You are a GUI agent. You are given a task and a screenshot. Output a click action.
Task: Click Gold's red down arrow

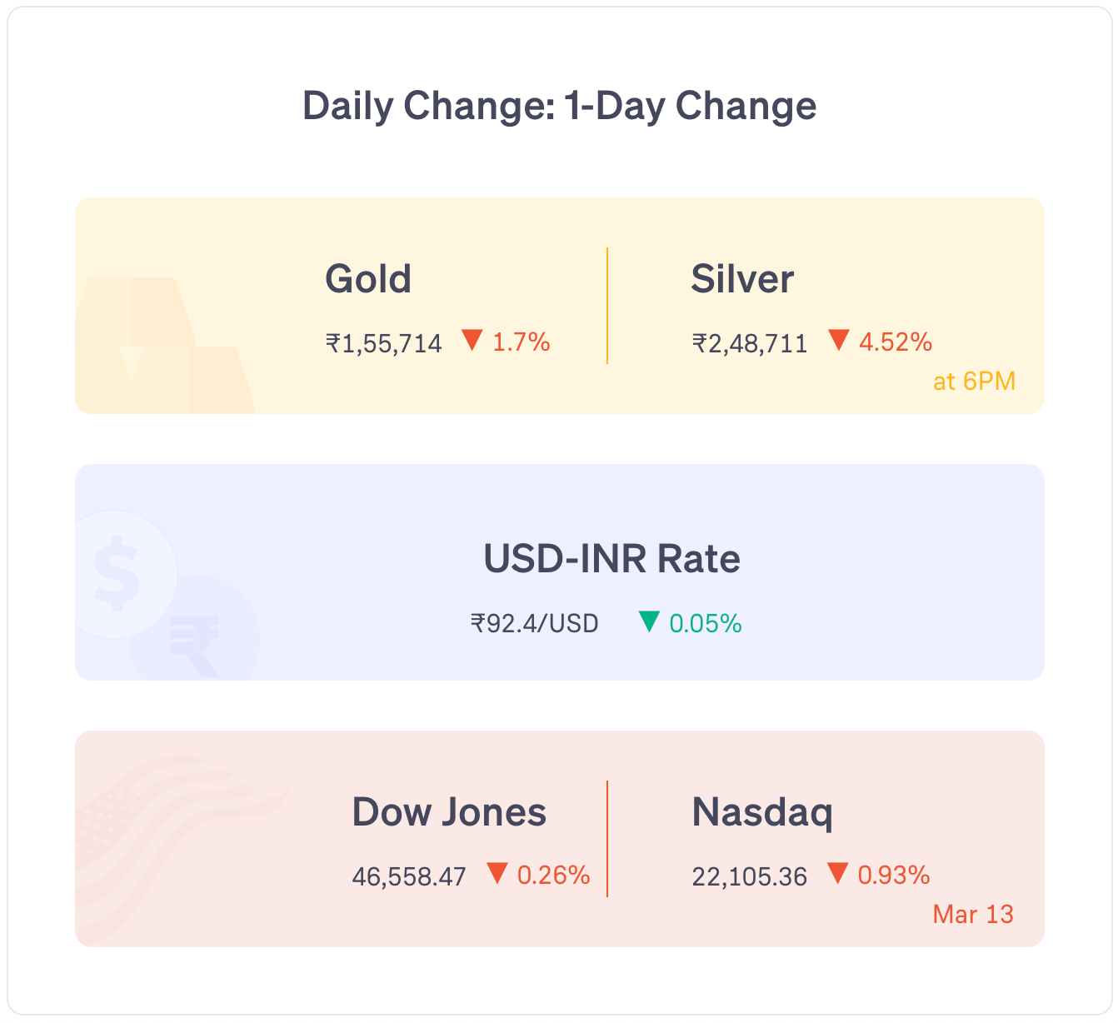coord(472,341)
